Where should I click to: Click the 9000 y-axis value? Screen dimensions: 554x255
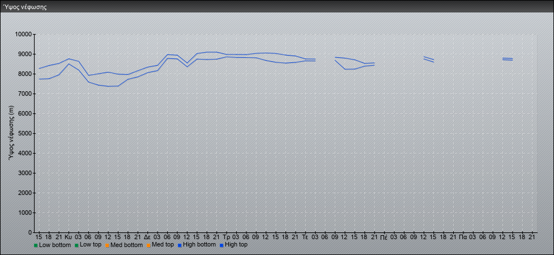click(x=25, y=54)
